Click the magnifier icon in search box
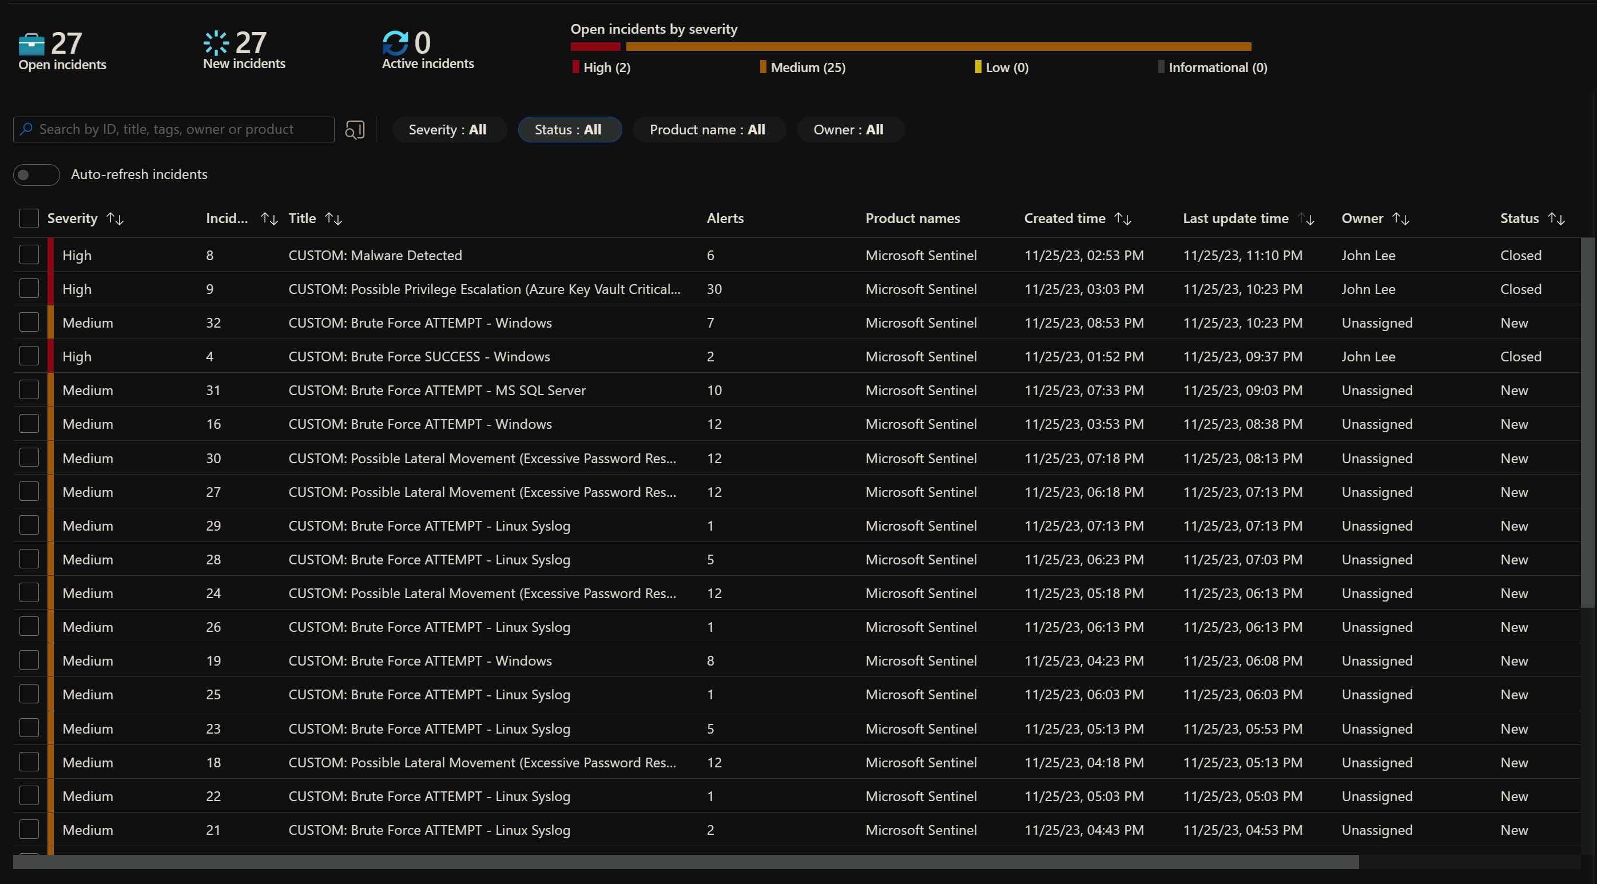 point(26,129)
